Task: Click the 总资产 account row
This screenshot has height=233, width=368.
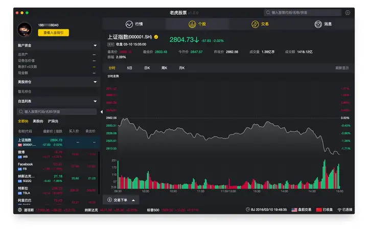Action: click(x=57, y=55)
